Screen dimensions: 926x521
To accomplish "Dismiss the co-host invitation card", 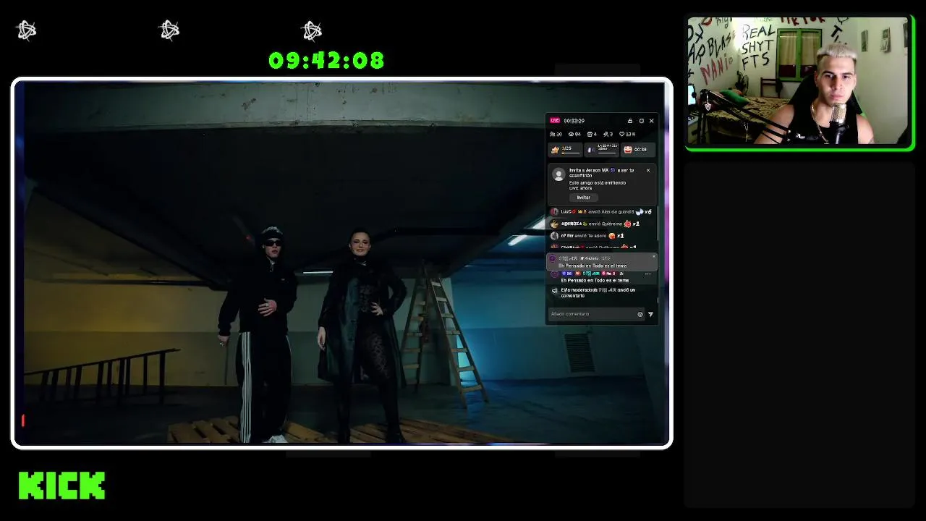I will [648, 170].
